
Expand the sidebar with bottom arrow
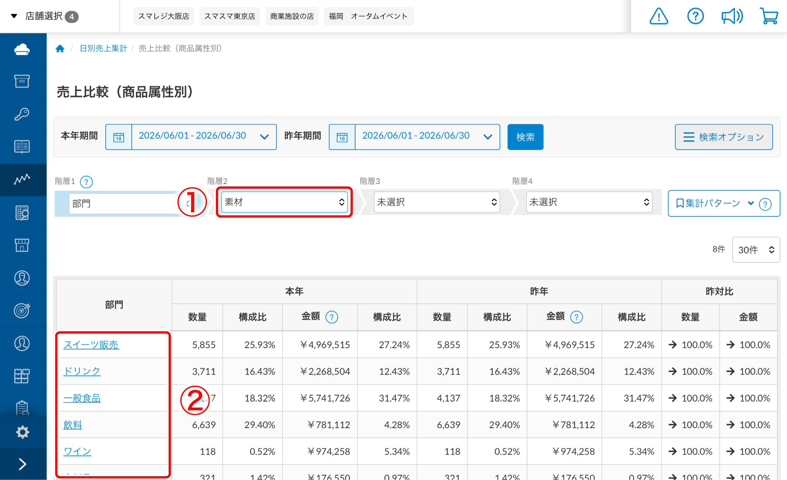coord(22,464)
